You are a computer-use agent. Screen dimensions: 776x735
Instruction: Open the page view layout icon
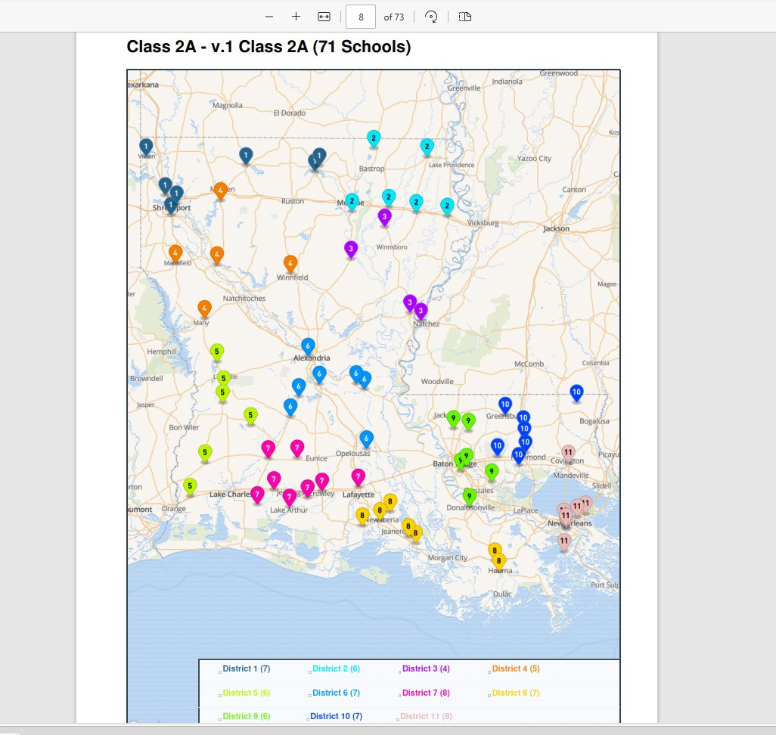pos(464,17)
